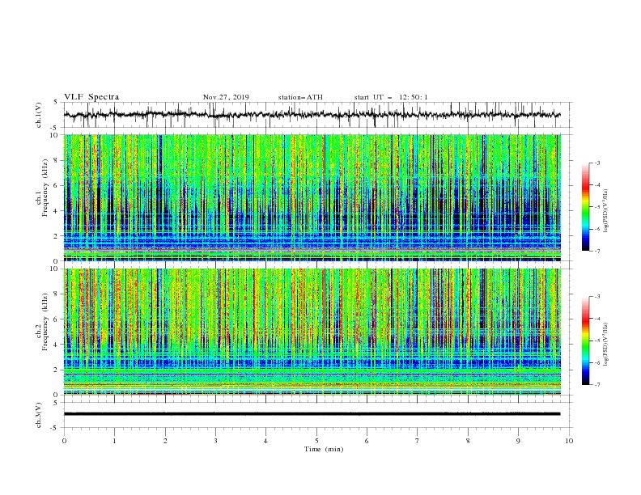This screenshot has width=641, height=495.
Task: Click the "-3" tick on ch.1 colorbar
Action: tap(596, 163)
